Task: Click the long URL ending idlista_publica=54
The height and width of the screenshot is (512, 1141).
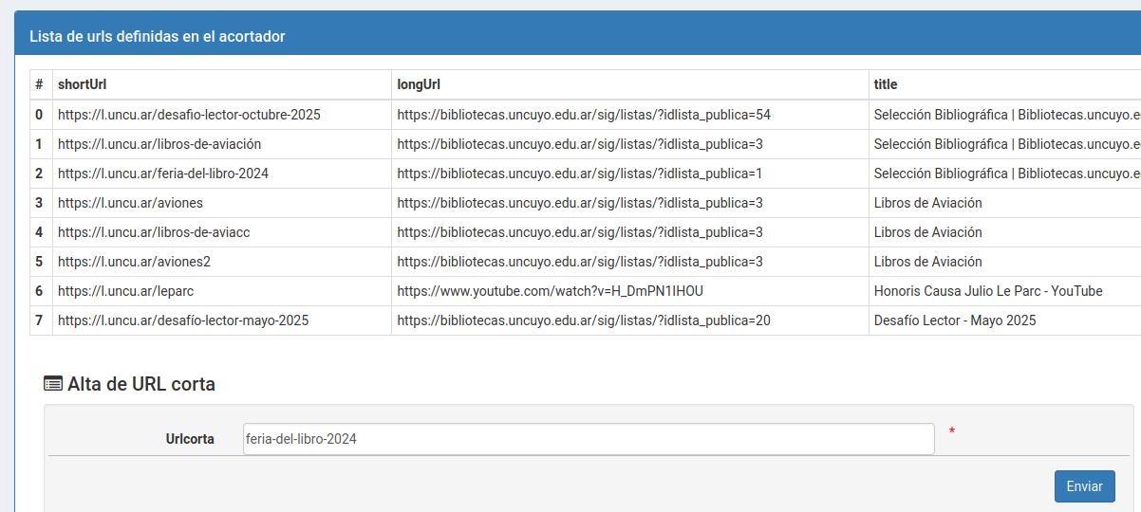Action: (584, 115)
